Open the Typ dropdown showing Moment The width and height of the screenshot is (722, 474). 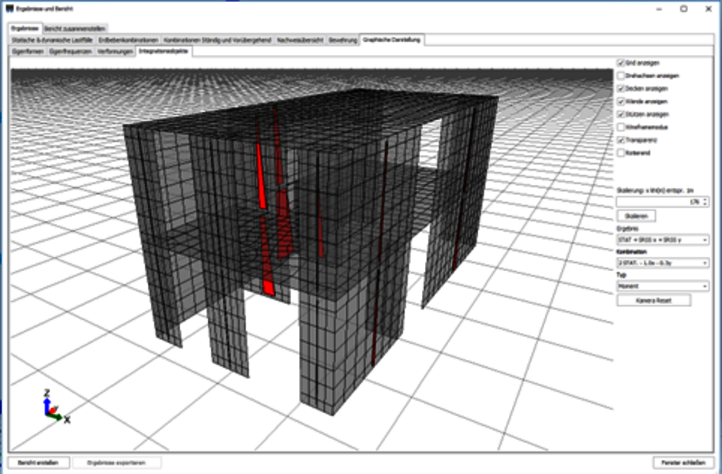point(663,286)
